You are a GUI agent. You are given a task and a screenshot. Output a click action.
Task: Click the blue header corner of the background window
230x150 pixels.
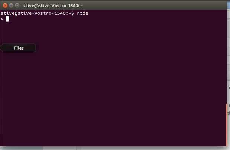(229, 5)
